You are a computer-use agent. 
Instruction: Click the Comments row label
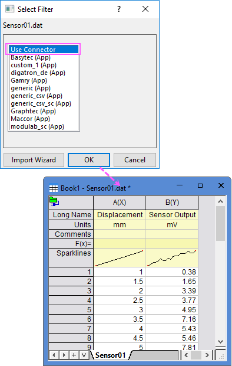click(x=71, y=234)
